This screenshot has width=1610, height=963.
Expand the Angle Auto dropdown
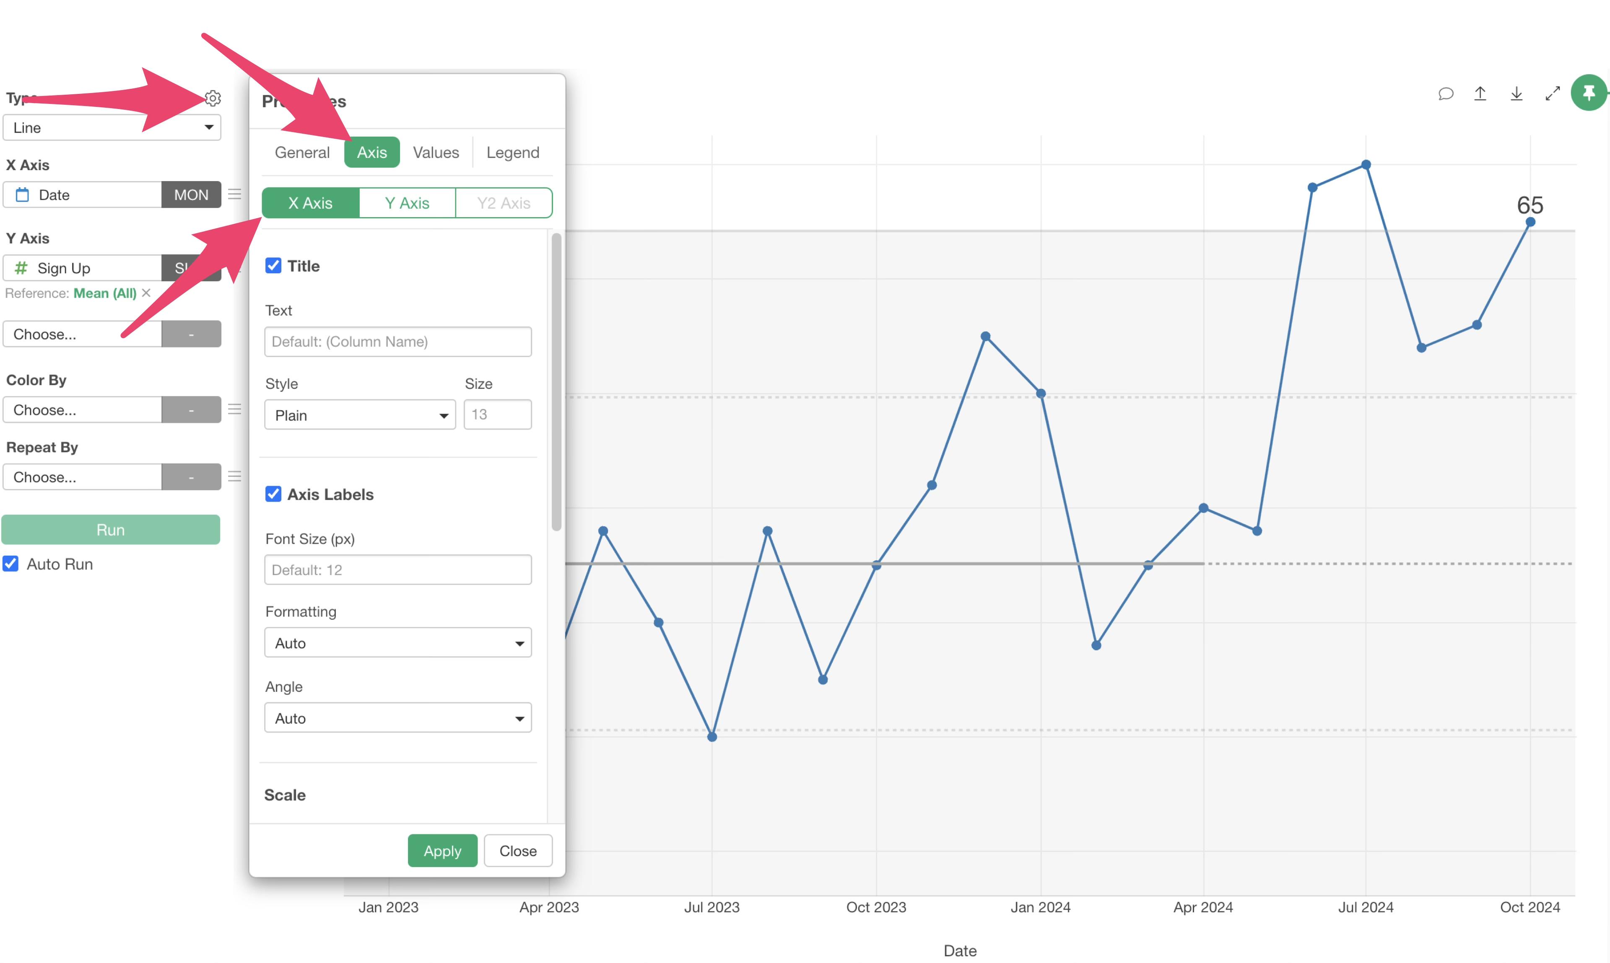[397, 718]
